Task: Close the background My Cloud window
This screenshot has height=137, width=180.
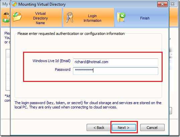Action: tap(173, 4)
